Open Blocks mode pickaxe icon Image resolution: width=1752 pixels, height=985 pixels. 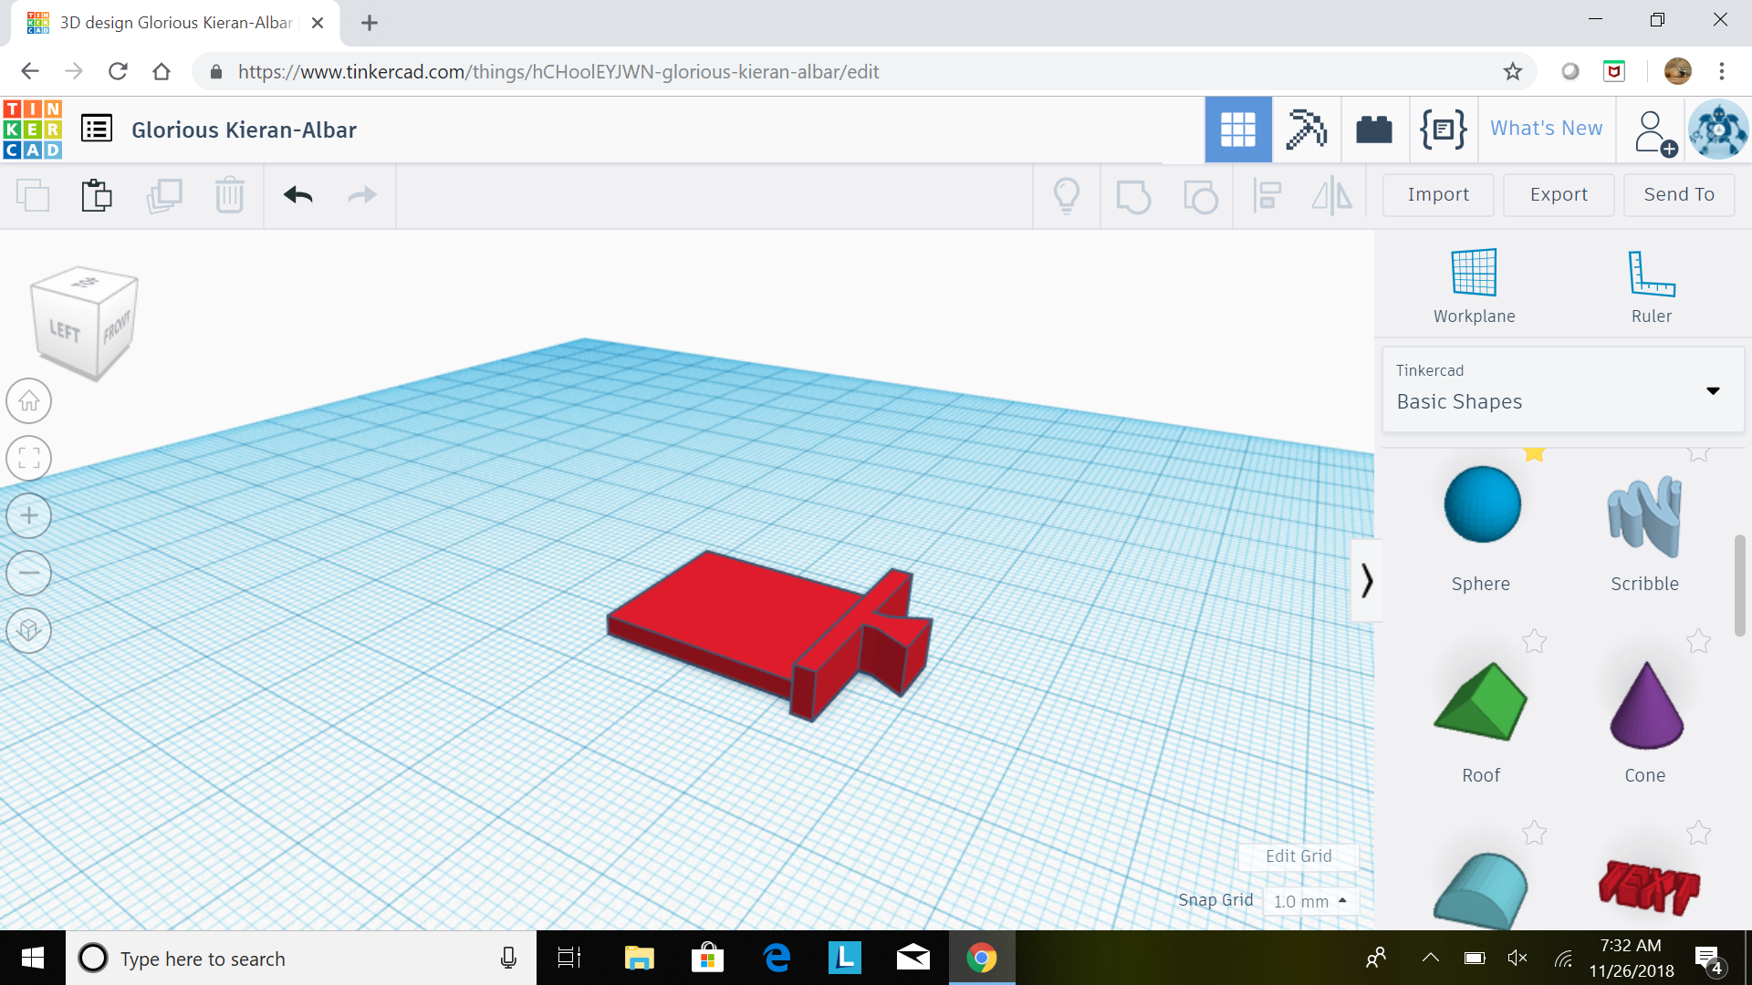tap(1307, 130)
